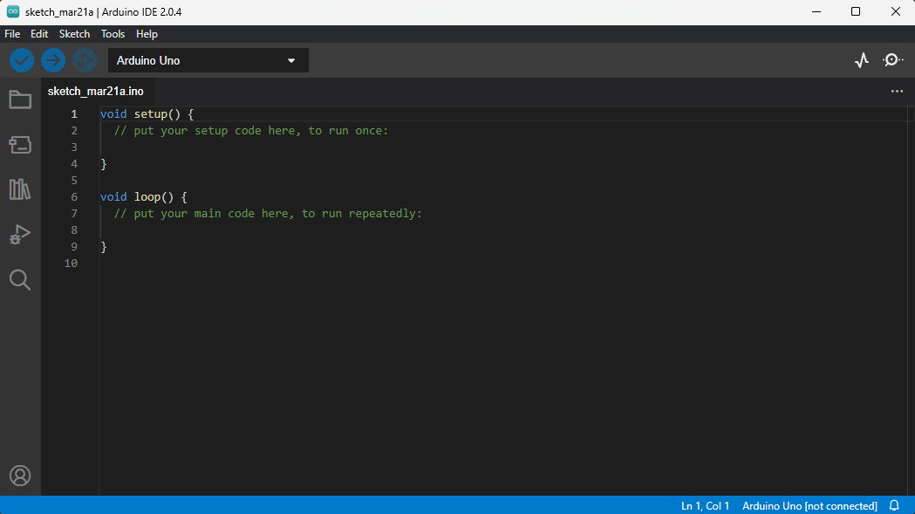The height and width of the screenshot is (514, 915).
Task: Click the notifications bell icon
Action: (894, 506)
